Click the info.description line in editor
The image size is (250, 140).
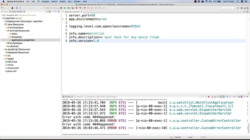114,37
